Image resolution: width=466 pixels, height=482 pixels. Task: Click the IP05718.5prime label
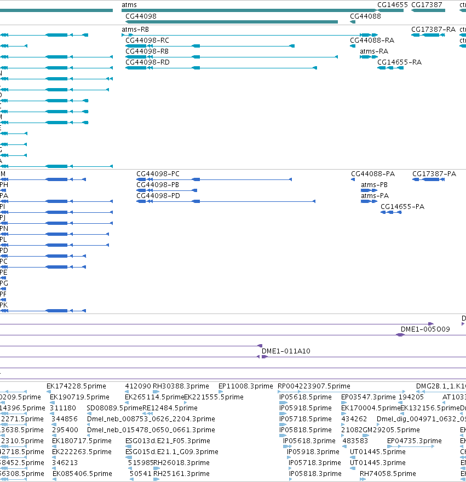[306, 419]
